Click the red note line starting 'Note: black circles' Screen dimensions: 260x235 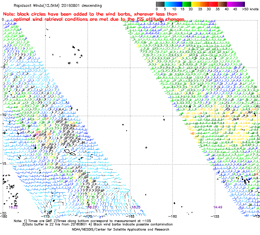pos(90,14)
